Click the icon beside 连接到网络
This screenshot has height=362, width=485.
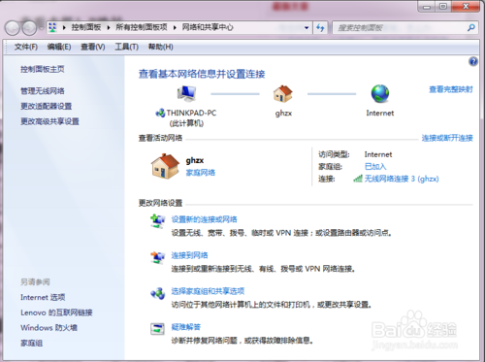(157, 257)
